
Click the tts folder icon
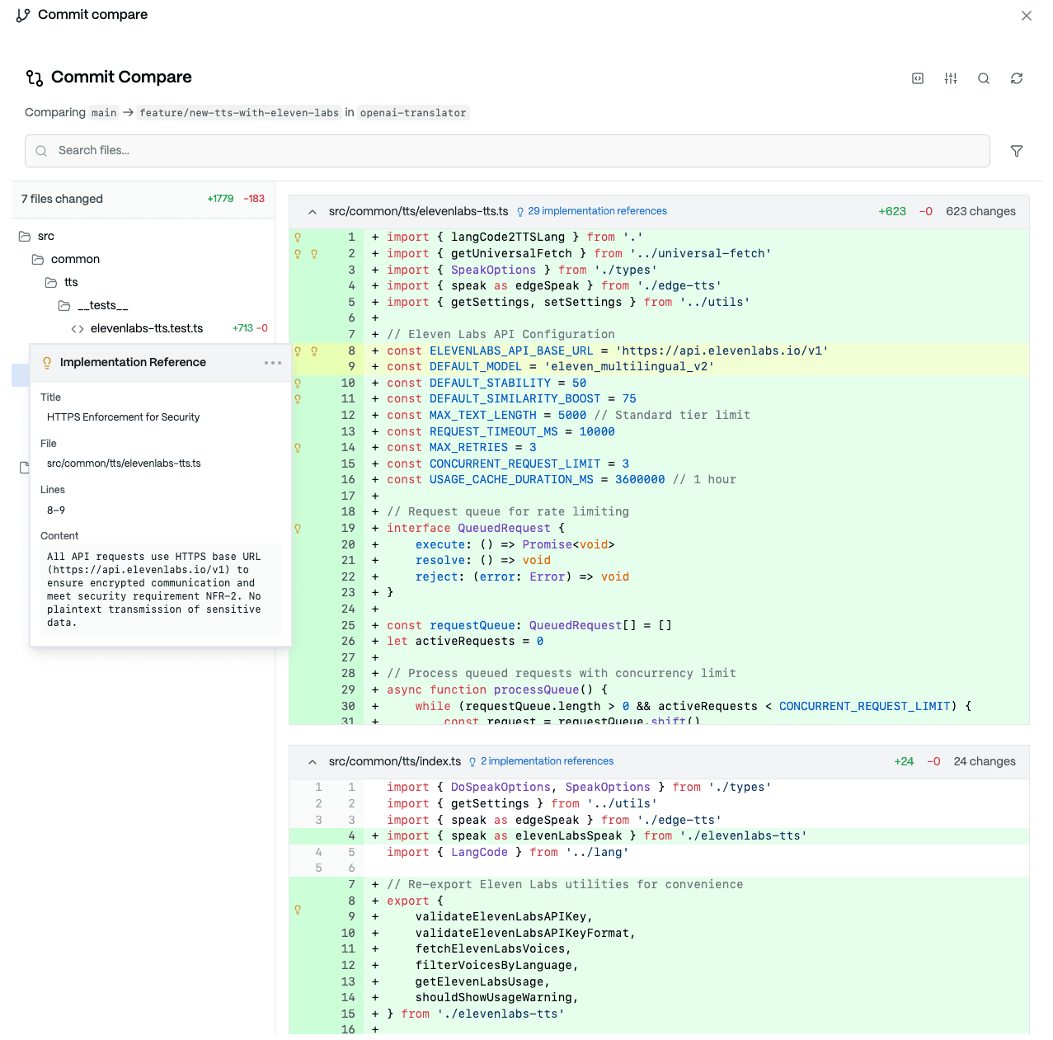51,283
